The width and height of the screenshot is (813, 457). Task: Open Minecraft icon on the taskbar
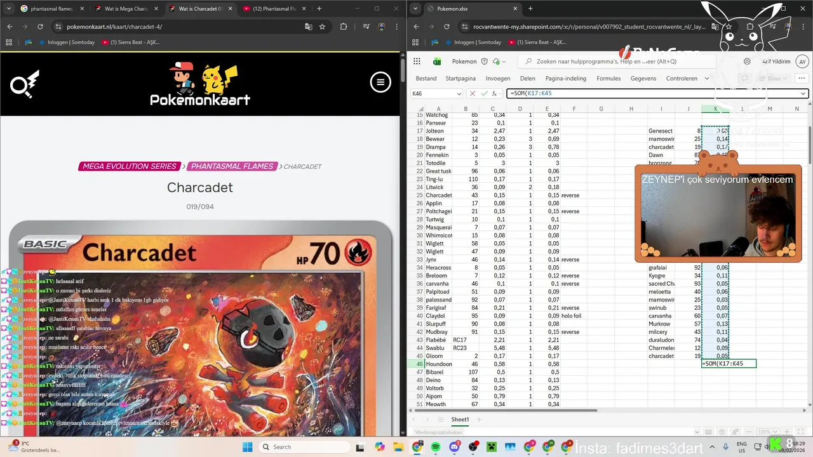(491, 447)
